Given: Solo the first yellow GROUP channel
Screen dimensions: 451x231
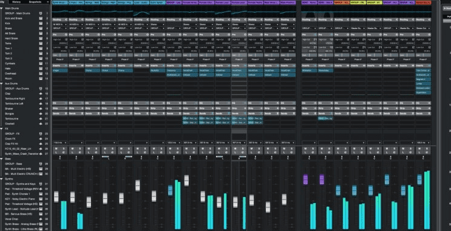Looking at the screenshot, I should (362, 149).
